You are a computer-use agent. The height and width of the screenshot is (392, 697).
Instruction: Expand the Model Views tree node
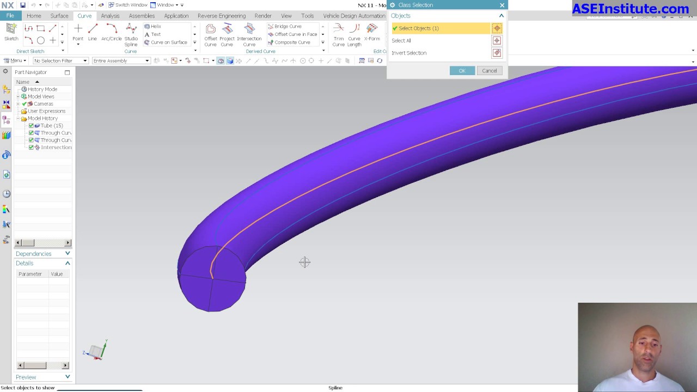[18, 96]
